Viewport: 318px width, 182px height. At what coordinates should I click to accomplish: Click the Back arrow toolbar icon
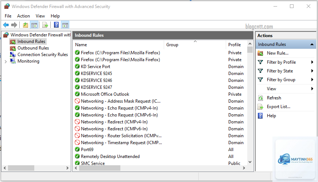(6, 25)
